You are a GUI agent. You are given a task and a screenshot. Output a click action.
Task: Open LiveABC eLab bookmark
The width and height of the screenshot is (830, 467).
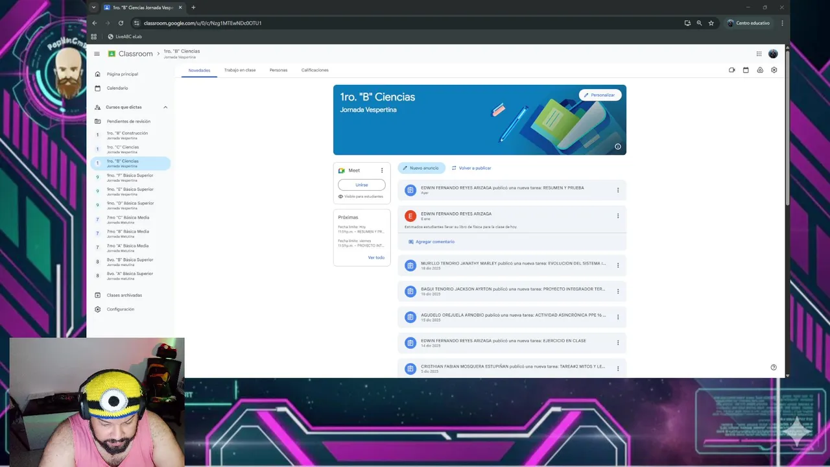pos(124,36)
